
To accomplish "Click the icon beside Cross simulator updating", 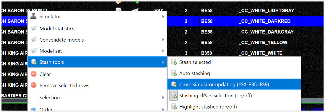I will (173, 84).
